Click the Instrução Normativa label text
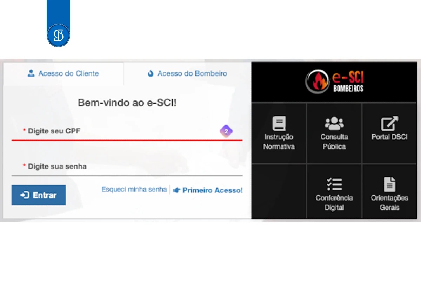421x281 pixels. pyautogui.click(x=279, y=142)
